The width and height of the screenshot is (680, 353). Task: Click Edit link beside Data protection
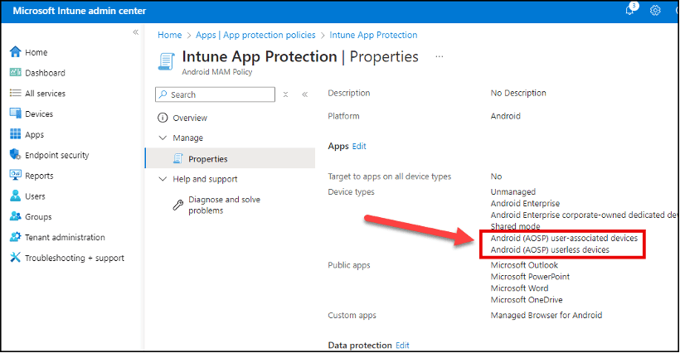402,345
